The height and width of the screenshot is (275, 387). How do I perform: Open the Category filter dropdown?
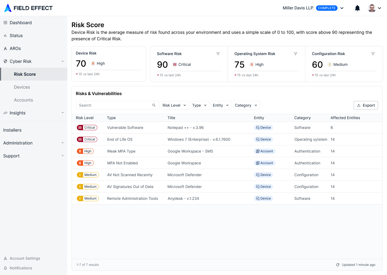coord(246,105)
